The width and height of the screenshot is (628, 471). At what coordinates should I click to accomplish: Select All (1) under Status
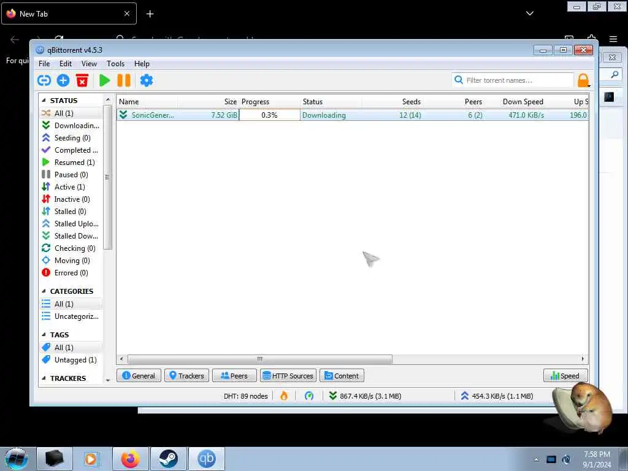71,113
